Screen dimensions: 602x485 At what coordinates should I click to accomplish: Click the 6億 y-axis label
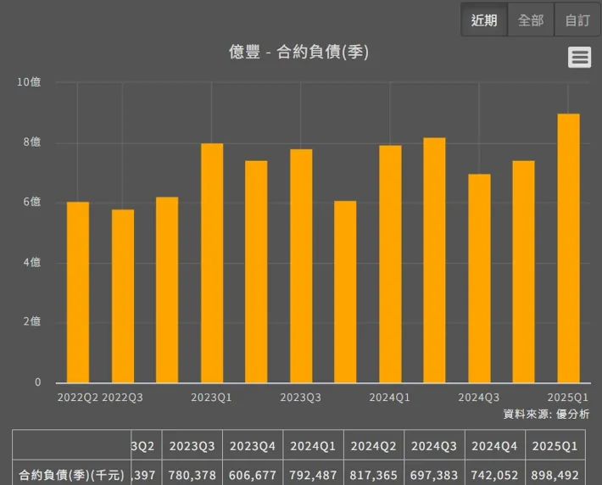pos(32,202)
